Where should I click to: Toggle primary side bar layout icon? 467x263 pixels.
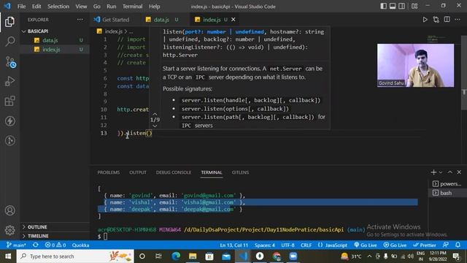(384, 7)
